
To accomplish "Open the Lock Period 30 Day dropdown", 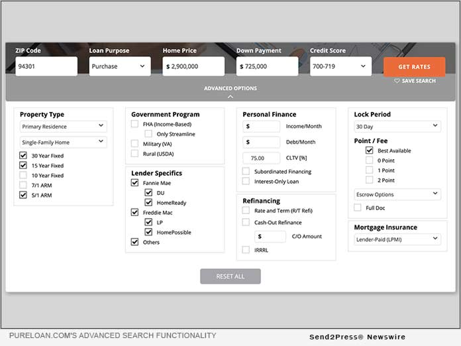I will tap(397, 126).
